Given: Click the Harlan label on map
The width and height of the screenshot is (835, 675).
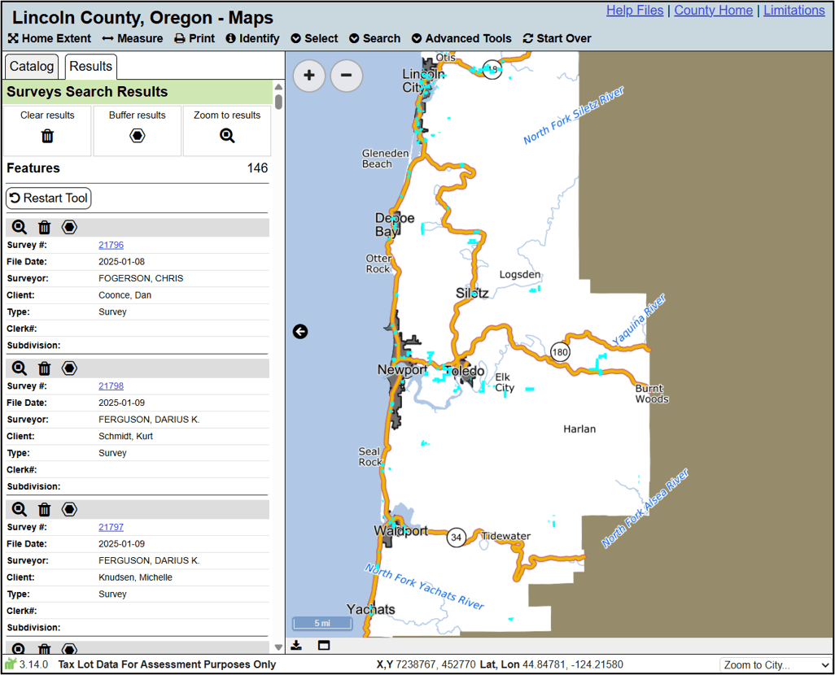Looking at the screenshot, I should [579, 429].
